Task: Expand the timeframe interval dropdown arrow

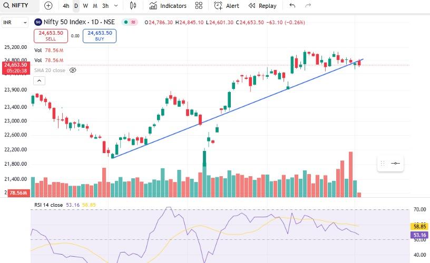Action: (116, 6)
